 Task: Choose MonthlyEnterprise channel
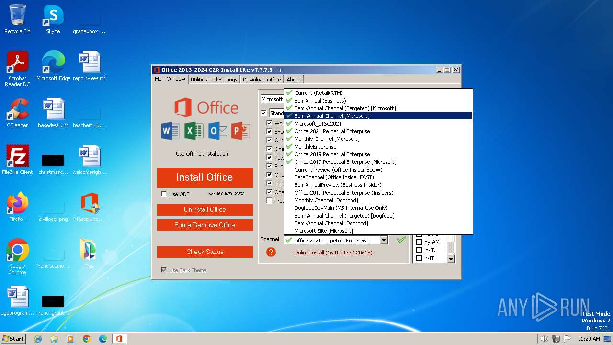(x=378, y=147)
